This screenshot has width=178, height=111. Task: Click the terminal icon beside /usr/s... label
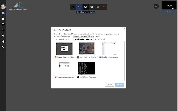click(x=78, y=77)
